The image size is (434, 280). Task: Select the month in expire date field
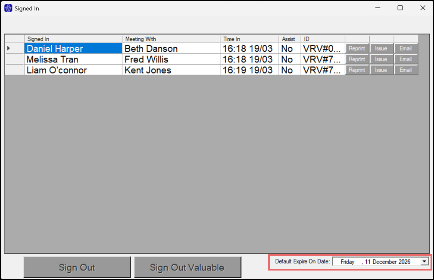point(387,261)
